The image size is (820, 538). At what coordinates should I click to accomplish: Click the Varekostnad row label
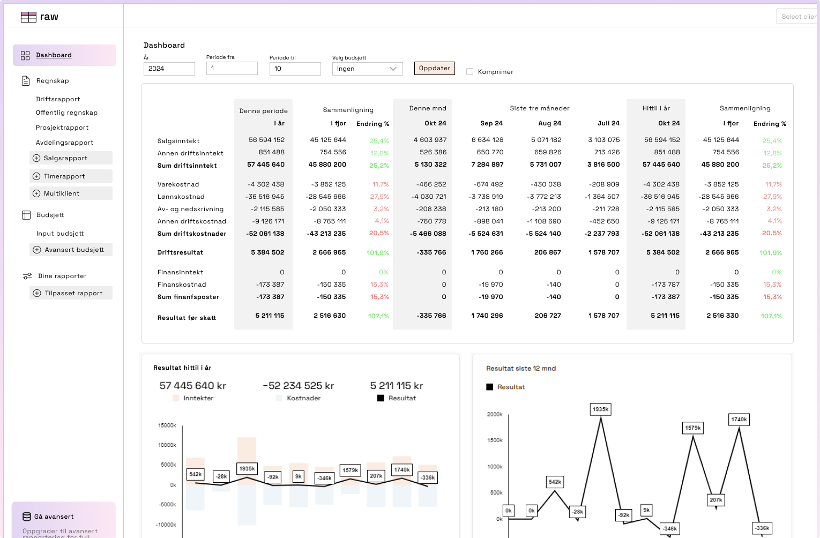coord(178,184)
